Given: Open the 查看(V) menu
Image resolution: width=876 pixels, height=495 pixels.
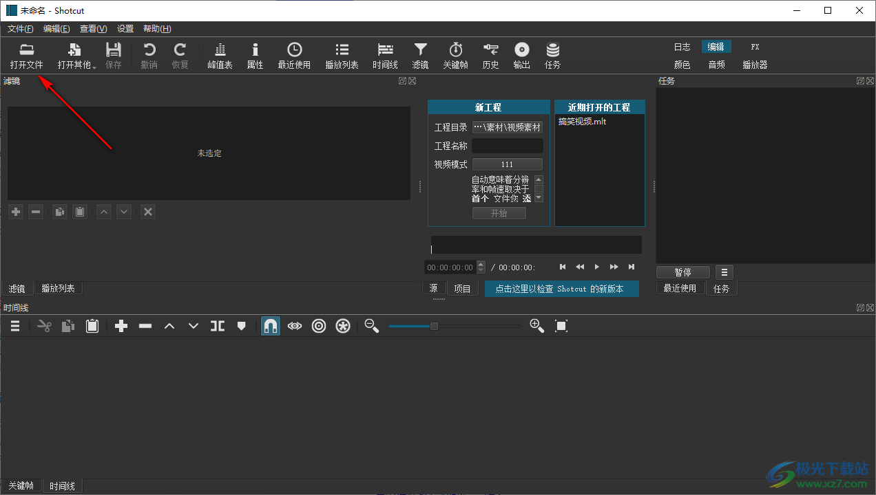Looking at the screenshot, I should [x=93, y=29].
